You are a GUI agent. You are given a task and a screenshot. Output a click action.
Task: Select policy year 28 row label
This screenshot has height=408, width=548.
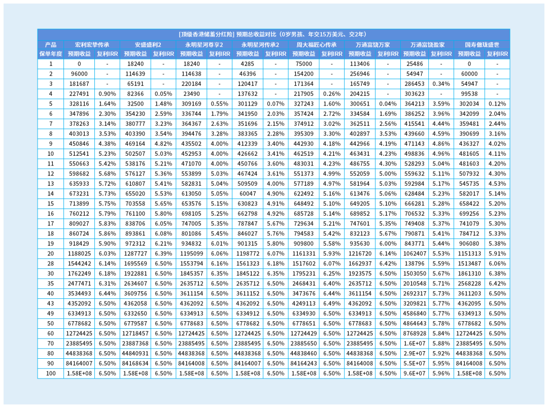click(51, 263)
